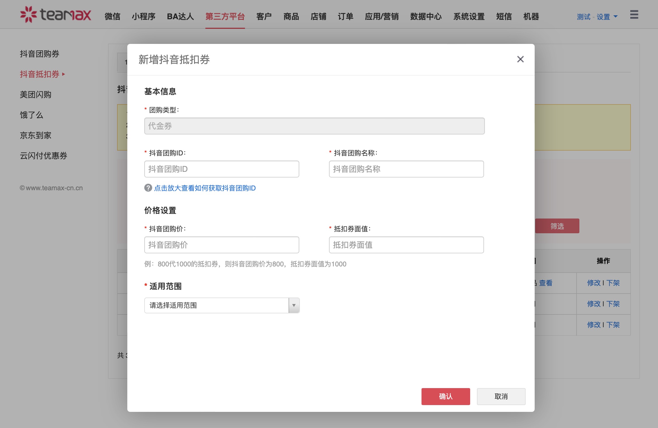Expand the 请选择适用范围 dropdown
The image size is (658, 428).
(216, 305)
